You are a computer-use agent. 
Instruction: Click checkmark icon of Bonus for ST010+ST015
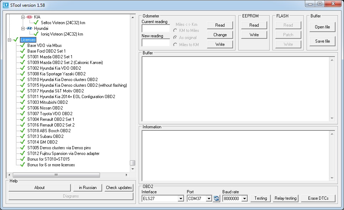[23, 159]
